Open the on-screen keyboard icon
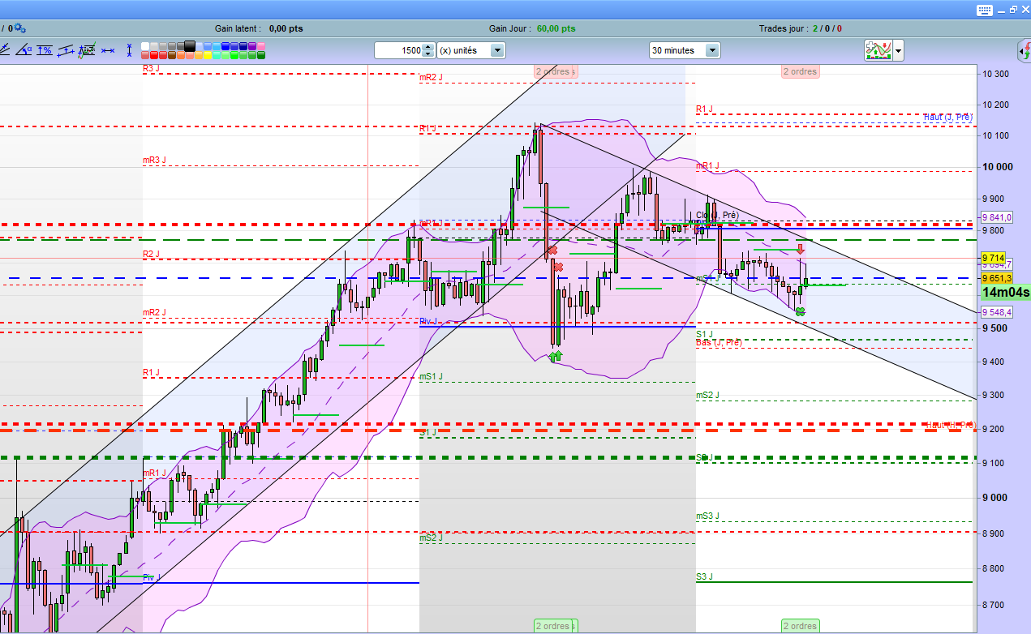This screenshot has width=1031, height=634. click(986, 9)
